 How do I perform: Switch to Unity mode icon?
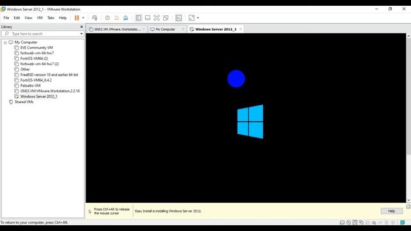(x=166, y=18)
